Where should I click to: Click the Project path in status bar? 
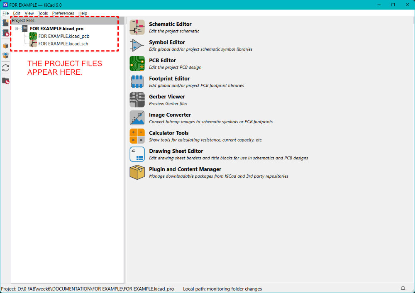click(x=87, y=289)
